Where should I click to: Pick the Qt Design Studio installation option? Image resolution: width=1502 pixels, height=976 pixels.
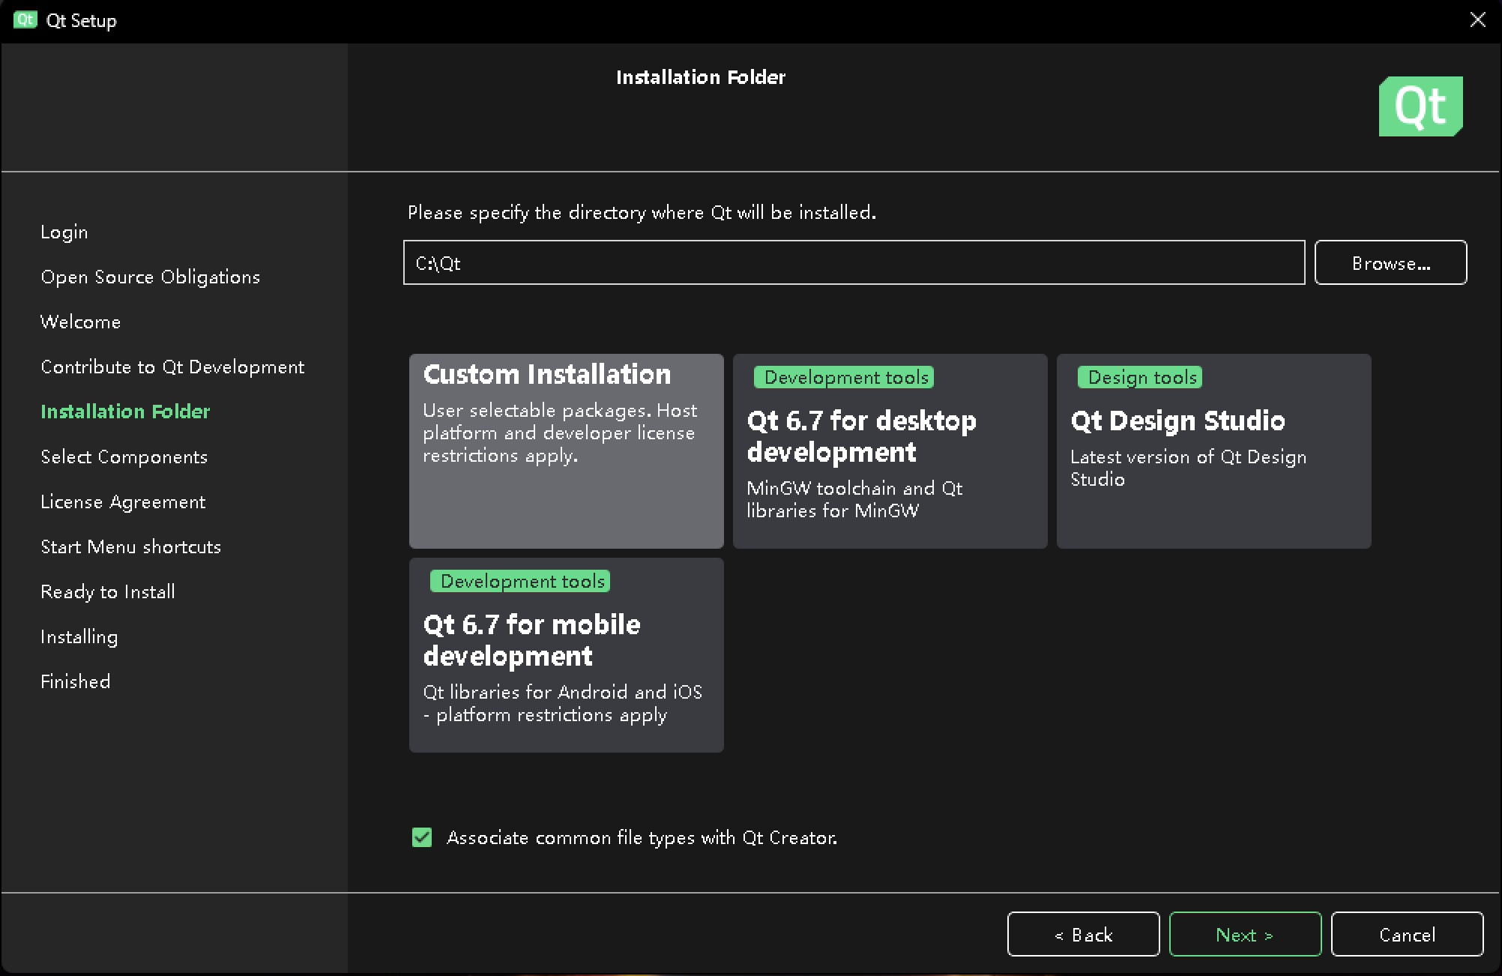pos(1213,451)
